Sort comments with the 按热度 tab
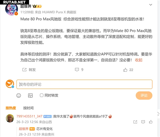Image resolution: width=160 pixels, height=137 pixels. 11,108
